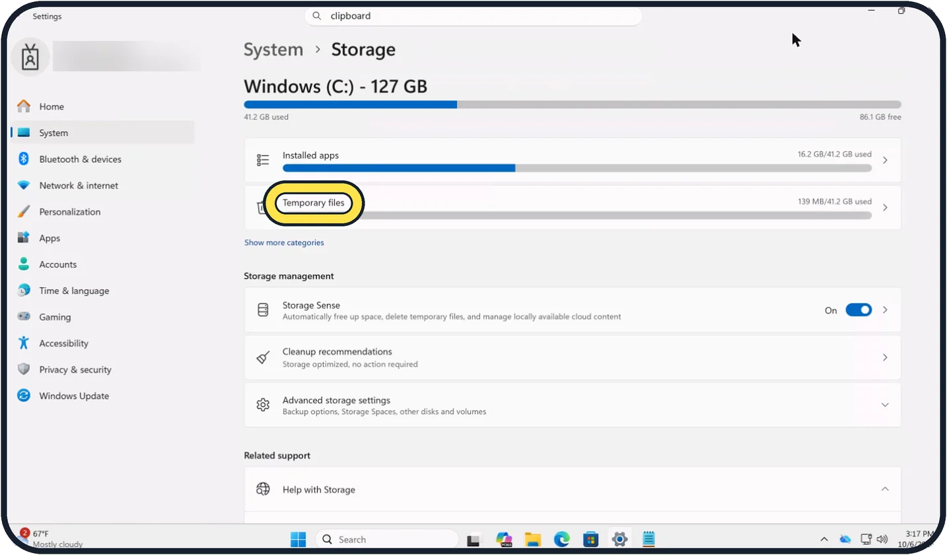Show hidden system tray icons
This screenshot has height=555, width=947.
(x=824, y=539)
